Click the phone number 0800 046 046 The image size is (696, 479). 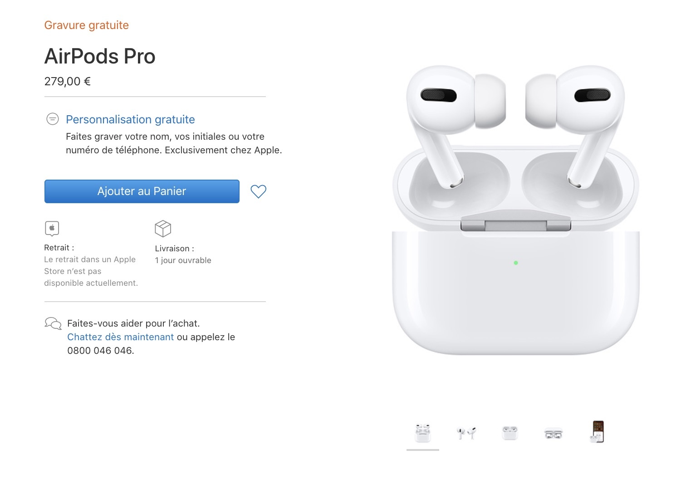pos(100,351)
